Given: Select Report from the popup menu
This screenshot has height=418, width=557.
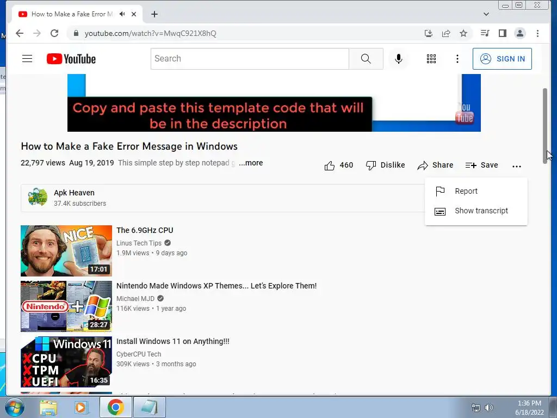Looking at the screenshot, I should [476, 191].
